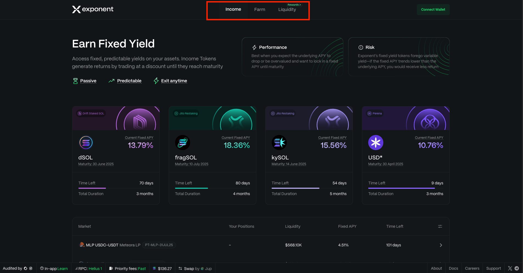Click the Market column header
The image size is (523, 273).
(x=85, y=226)
